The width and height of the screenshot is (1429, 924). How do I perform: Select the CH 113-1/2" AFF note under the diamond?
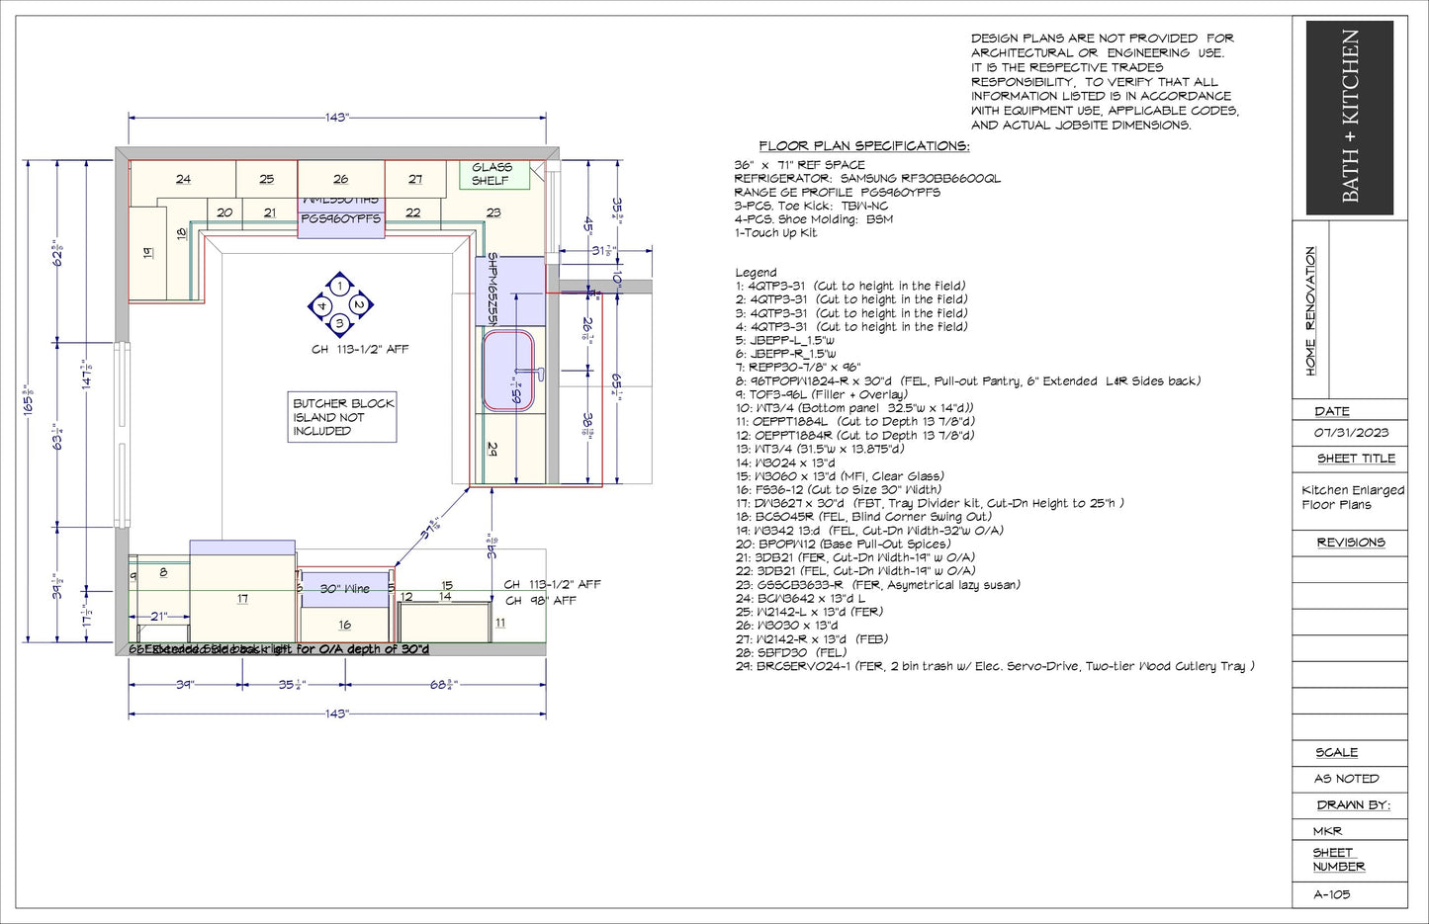(x=360, y=350)
